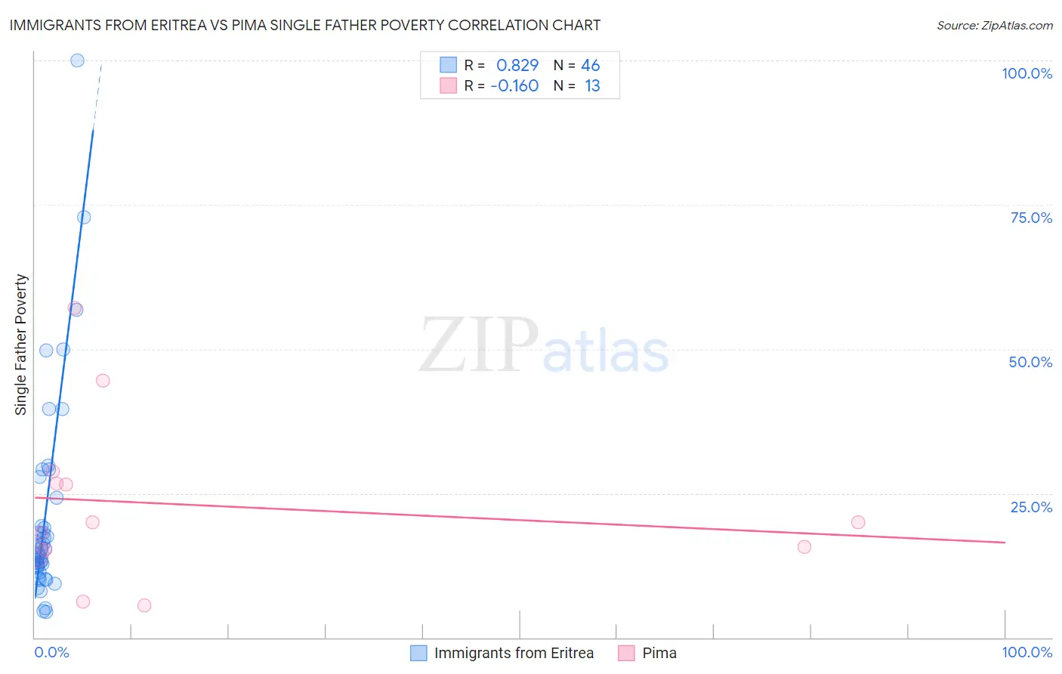Screen dimensions: 1062x674
Task: Click the chart title text
Action: pos(305,25)
